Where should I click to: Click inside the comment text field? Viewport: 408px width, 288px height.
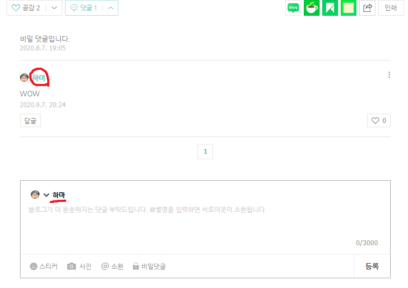pyautogui.click(x=205, y=224)
